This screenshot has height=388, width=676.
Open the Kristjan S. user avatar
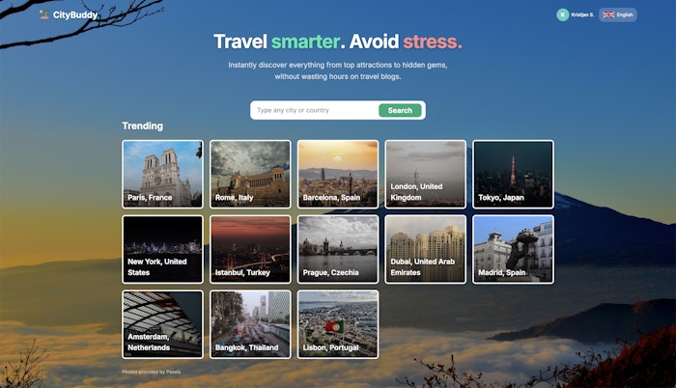pyautogui.click(x=562, y=14)
